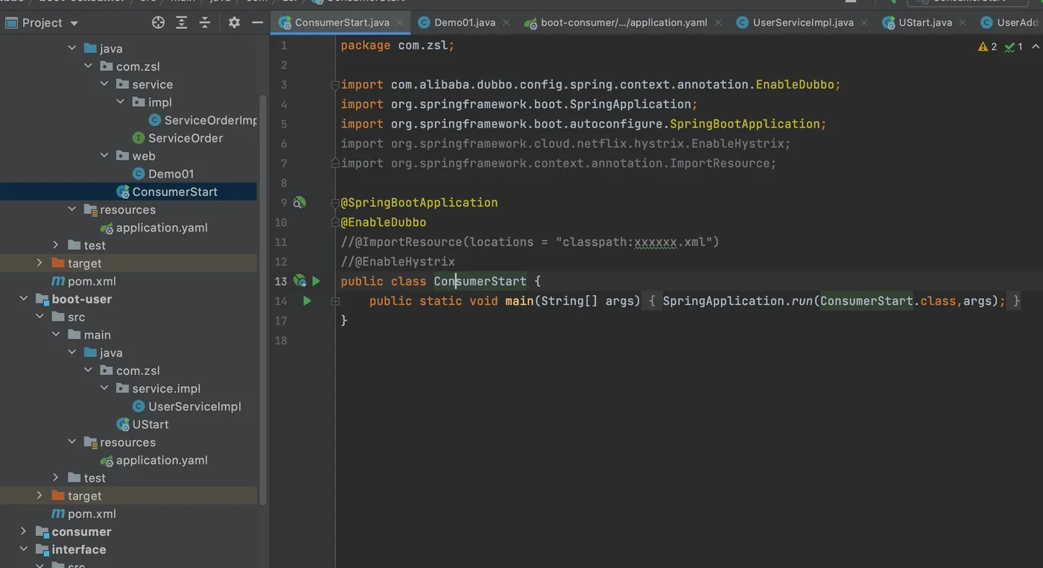This screenshot has height=568, width=1043.
Task: Select ServiceOrder interface in tree
Action: click(177, 138)
